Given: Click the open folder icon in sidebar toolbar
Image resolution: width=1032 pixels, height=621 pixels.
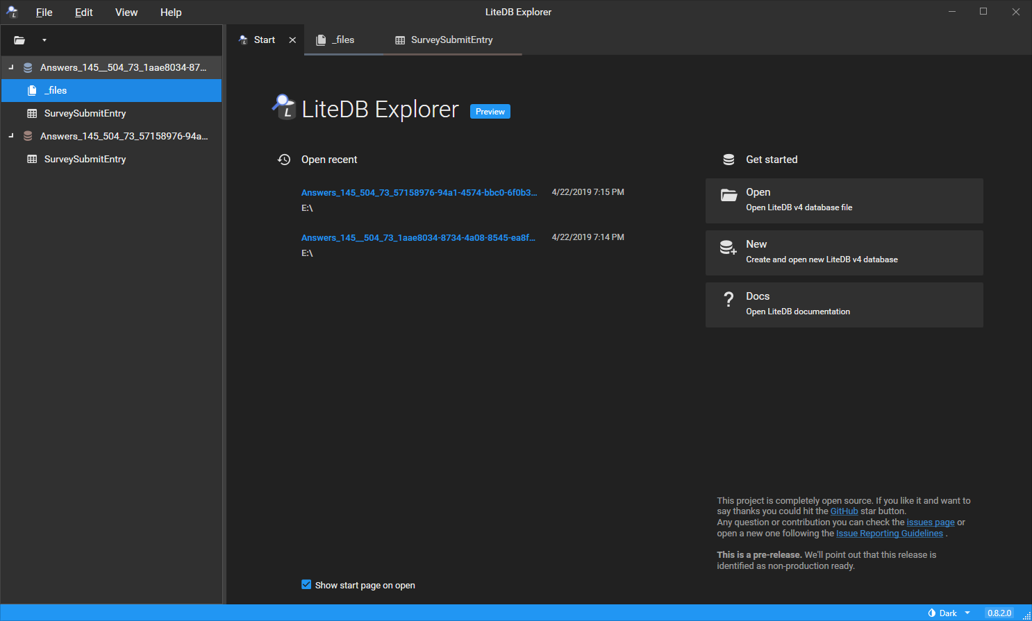Looking at the screenshot, I should (x=19, y=40).
